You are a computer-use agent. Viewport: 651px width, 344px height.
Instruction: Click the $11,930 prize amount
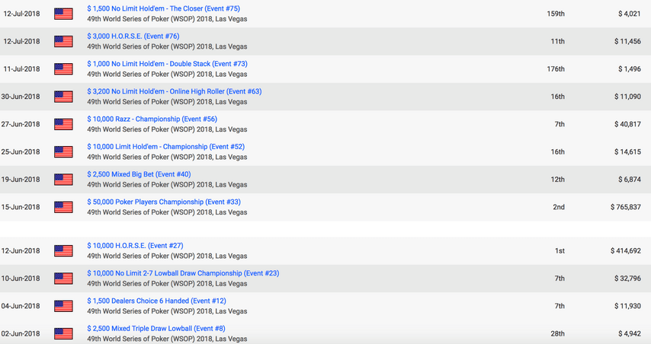pyautogui.click(x=628, y=306)
